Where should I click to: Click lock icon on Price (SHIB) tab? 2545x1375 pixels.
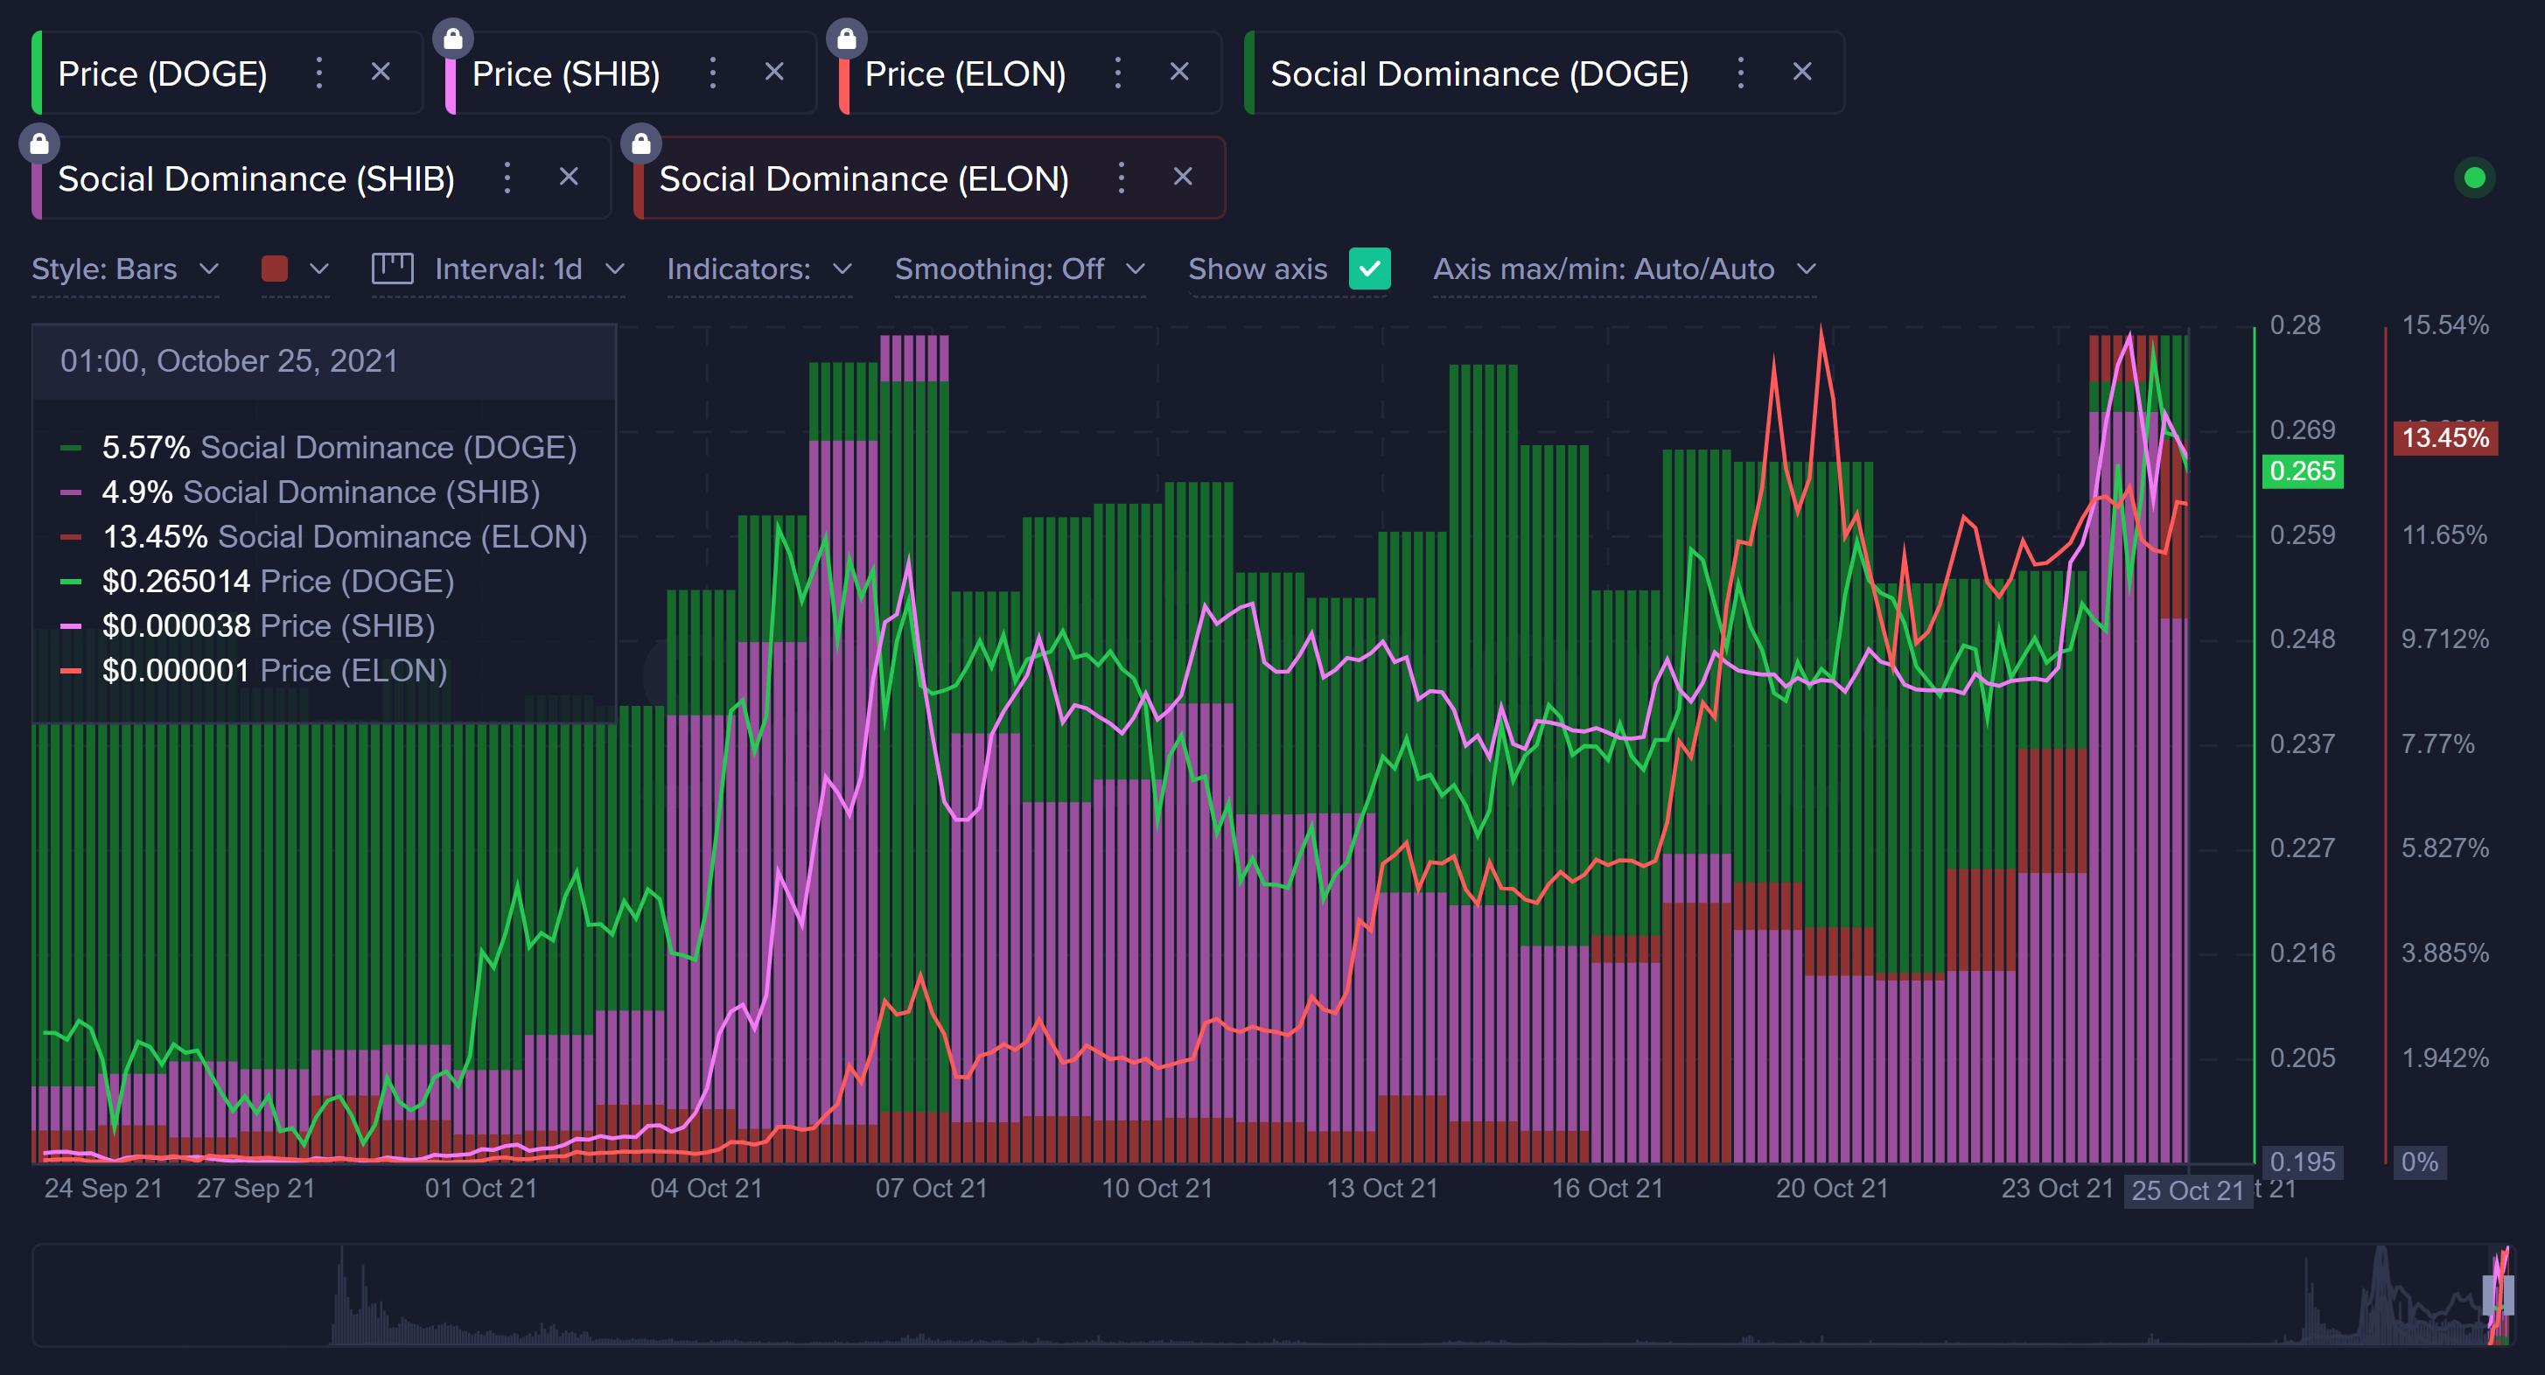click(x=452, y=38)
